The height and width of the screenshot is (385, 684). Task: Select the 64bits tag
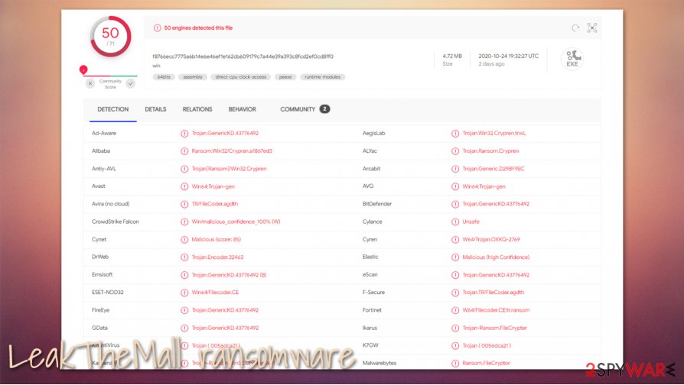coord(164,77)
